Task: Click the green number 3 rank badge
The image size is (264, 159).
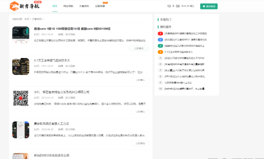Action: tap(160, 46)
